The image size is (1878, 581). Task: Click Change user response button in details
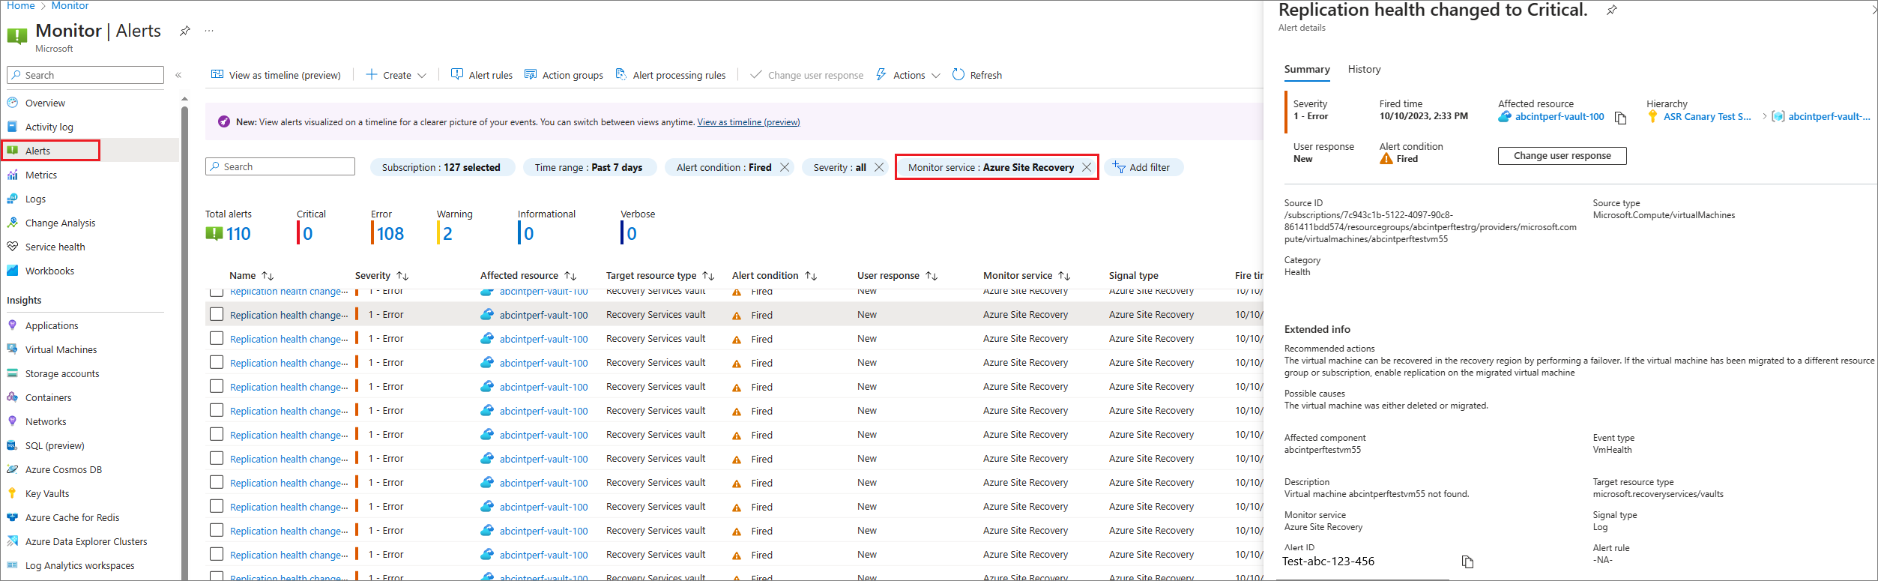click(x=1562, y=156)
